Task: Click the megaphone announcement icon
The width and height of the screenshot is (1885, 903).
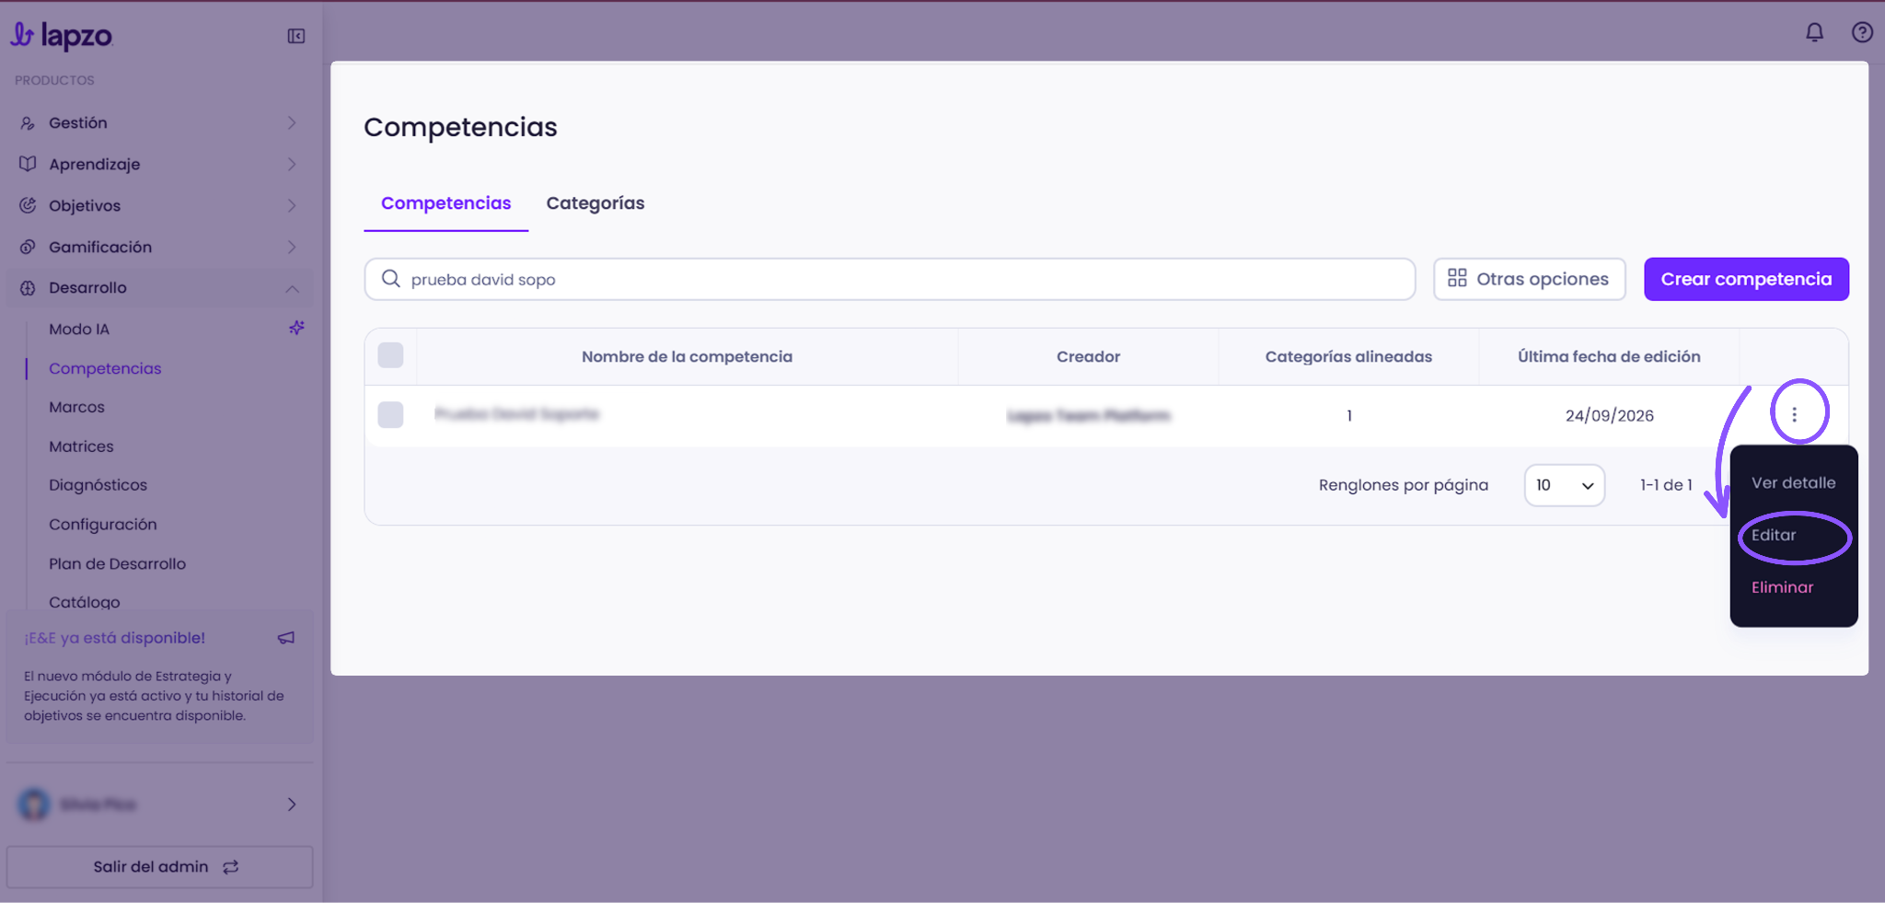Action: coord(286,638)
